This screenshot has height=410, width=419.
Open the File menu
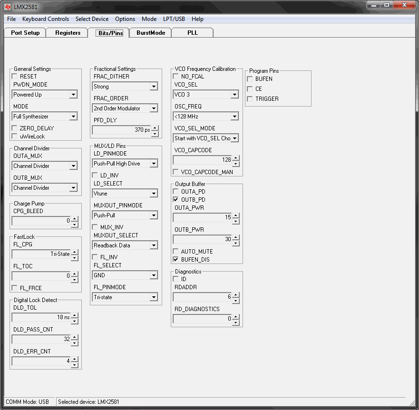(x=11, y=19)
